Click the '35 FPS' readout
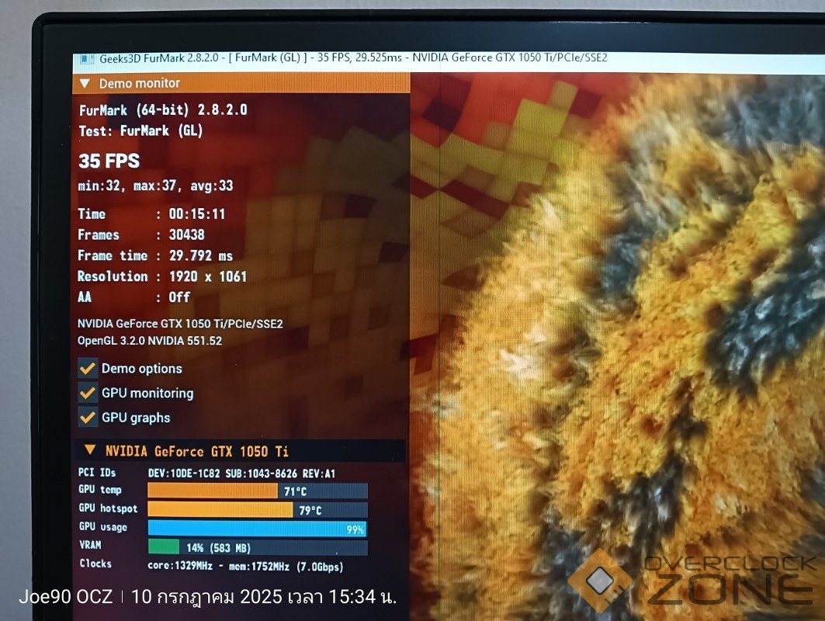The width and height of the screenshot is (825, 621). (x=109, y=161)
